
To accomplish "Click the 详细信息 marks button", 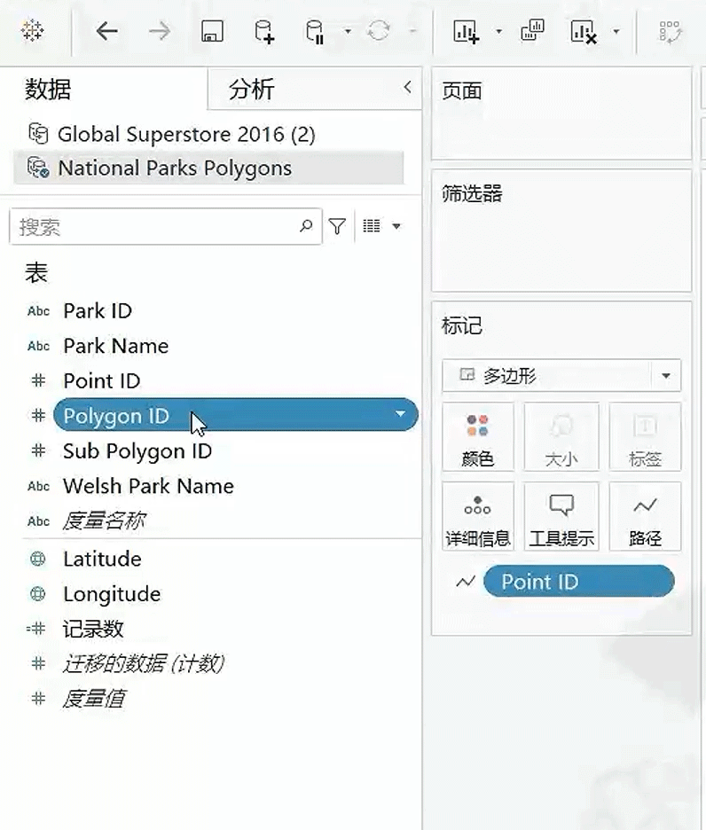I will pyautogui.click(x=478, y=516).
